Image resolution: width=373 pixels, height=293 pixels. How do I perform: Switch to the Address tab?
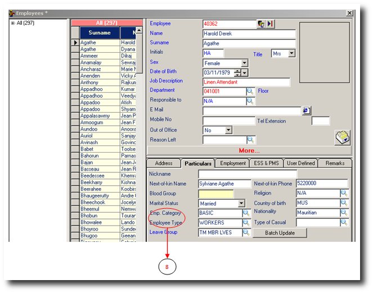pyautogui.click(x=164, y=163)
